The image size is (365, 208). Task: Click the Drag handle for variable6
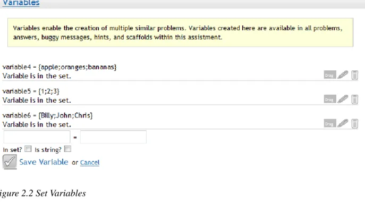330,123
